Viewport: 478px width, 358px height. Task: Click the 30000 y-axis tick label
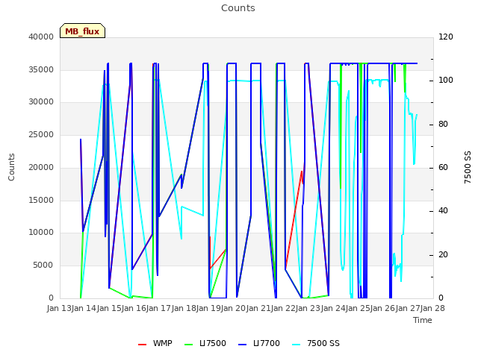[41, 102]
